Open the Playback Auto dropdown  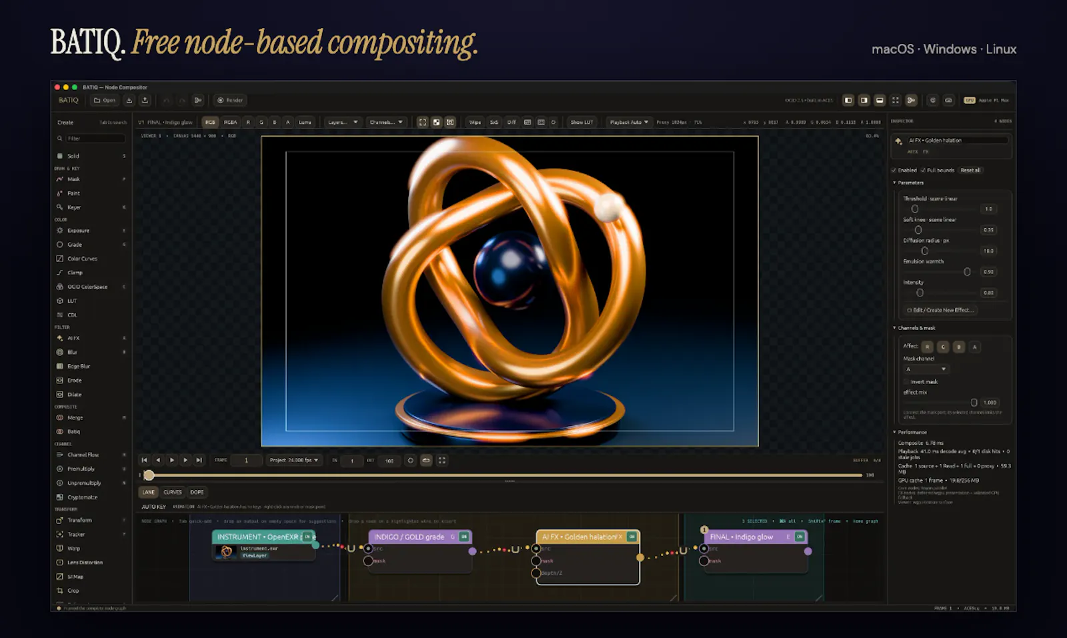point(629,122)
